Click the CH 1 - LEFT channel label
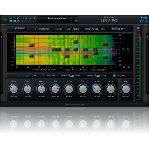The width and height of the screenshot is (149, 149). coord(25,76)
